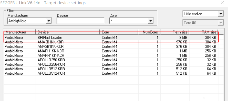The image size is (228, 101).
Task: Sort by Device column header
Action: coord(68,32)
